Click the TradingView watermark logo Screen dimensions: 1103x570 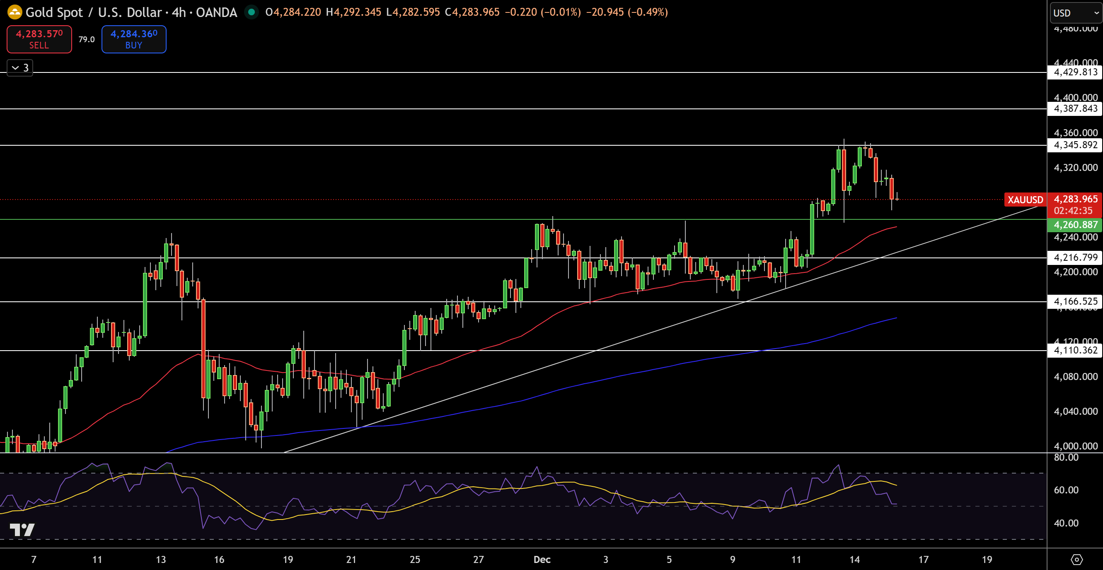click(x=22, y=530)
